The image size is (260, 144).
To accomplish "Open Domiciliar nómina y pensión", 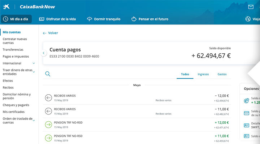I will 17,96.
